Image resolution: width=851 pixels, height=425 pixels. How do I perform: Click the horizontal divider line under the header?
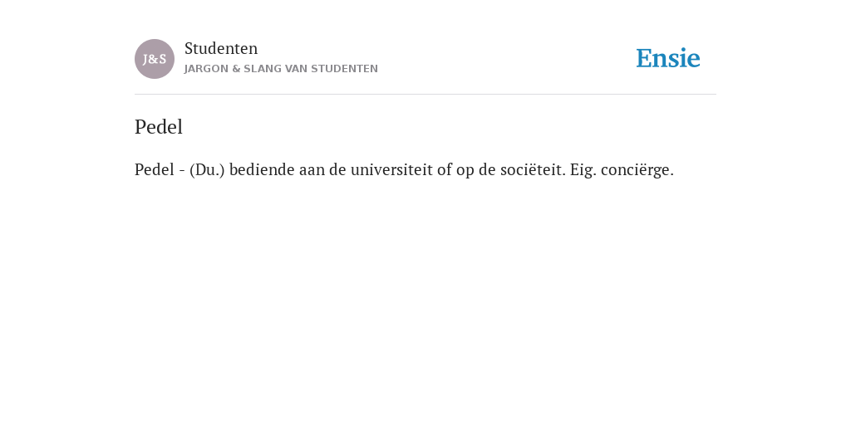pyautogui.click(x=425, y=95)
